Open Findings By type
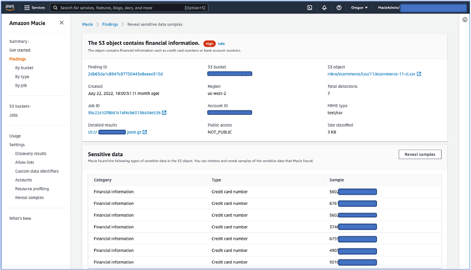Image resolution: width=471 pixels, height=270 pixels. tap(22, 77)
